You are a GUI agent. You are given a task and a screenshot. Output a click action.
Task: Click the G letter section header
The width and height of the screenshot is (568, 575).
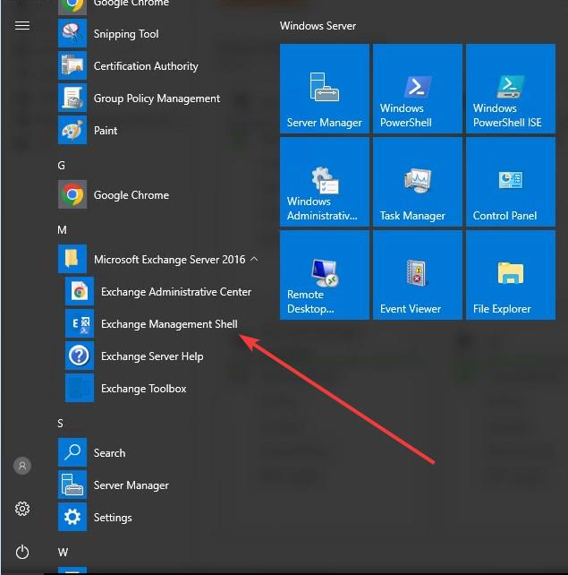(x=61, y=166)
